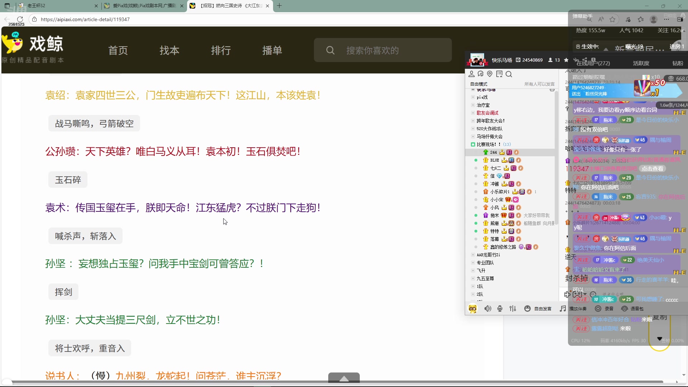Screen dimensions: 688x387
Task: Click 播放伴奏 play accompaniment
Action: pyautogui.click(x=573, y=309)
